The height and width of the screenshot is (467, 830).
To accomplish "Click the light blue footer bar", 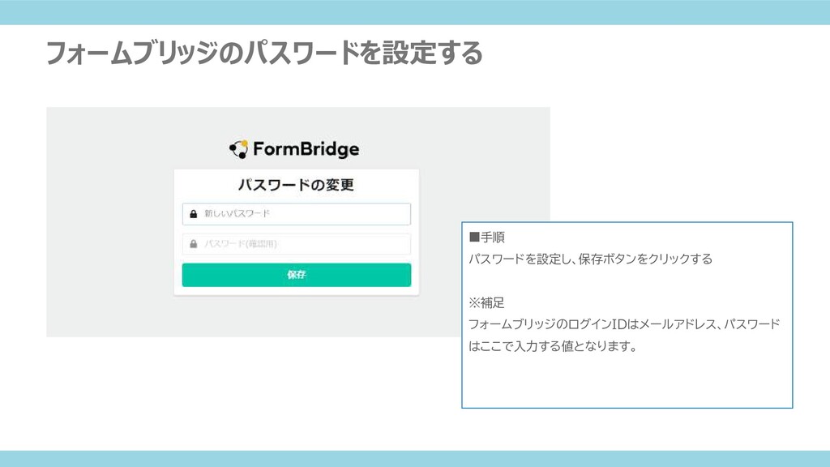I will pyautogui.click(x=415, y=459).
